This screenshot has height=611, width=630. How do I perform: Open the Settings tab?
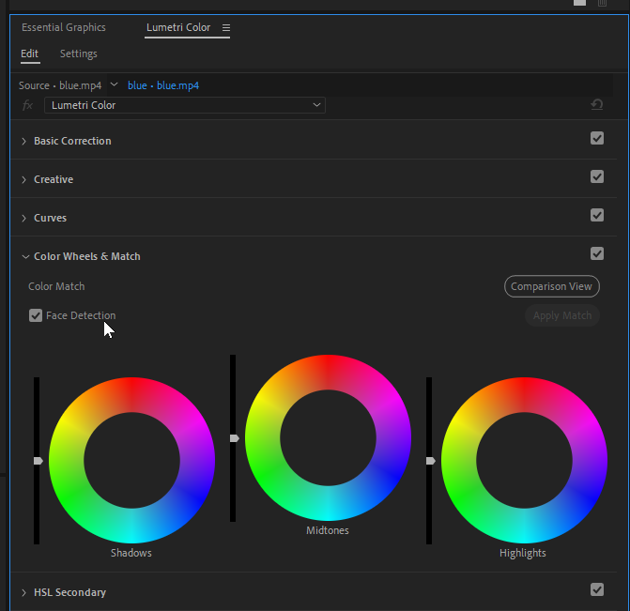(x=78, y=53)
